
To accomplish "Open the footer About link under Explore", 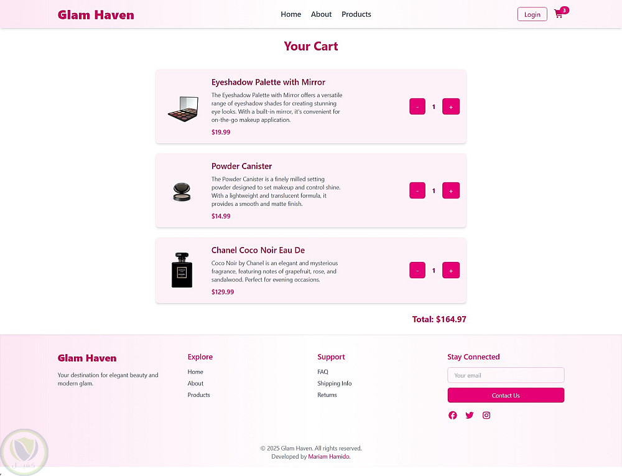I will tap(195, 383).
